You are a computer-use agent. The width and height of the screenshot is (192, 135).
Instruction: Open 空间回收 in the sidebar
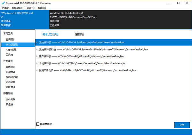pos(11,40)
